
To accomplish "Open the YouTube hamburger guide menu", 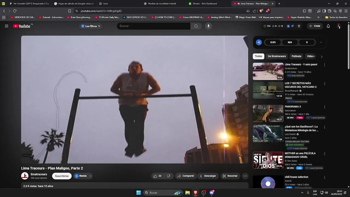I will tap(7, 26).
